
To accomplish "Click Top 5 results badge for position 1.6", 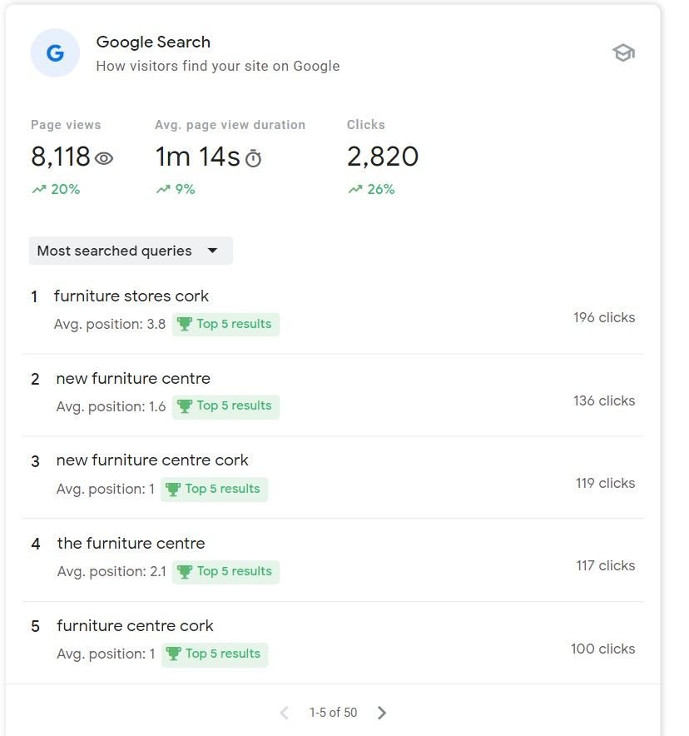I will tap(226, 406).
